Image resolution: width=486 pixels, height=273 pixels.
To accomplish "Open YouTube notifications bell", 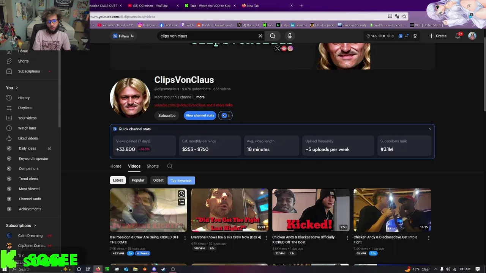I will [x=458, y=36].
